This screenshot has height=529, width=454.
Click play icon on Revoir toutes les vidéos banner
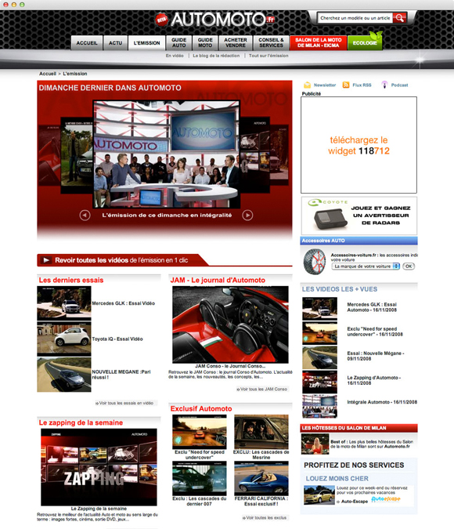tap(46, 260)
